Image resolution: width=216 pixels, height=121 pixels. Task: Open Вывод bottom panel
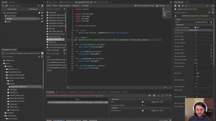point(49,120)
